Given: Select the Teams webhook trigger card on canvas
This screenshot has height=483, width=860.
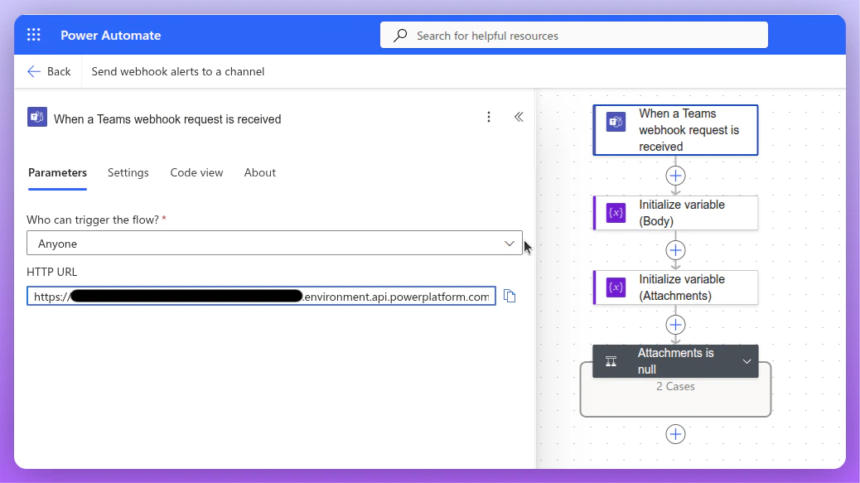Looking at the screenshot, I should click(675, 130).
